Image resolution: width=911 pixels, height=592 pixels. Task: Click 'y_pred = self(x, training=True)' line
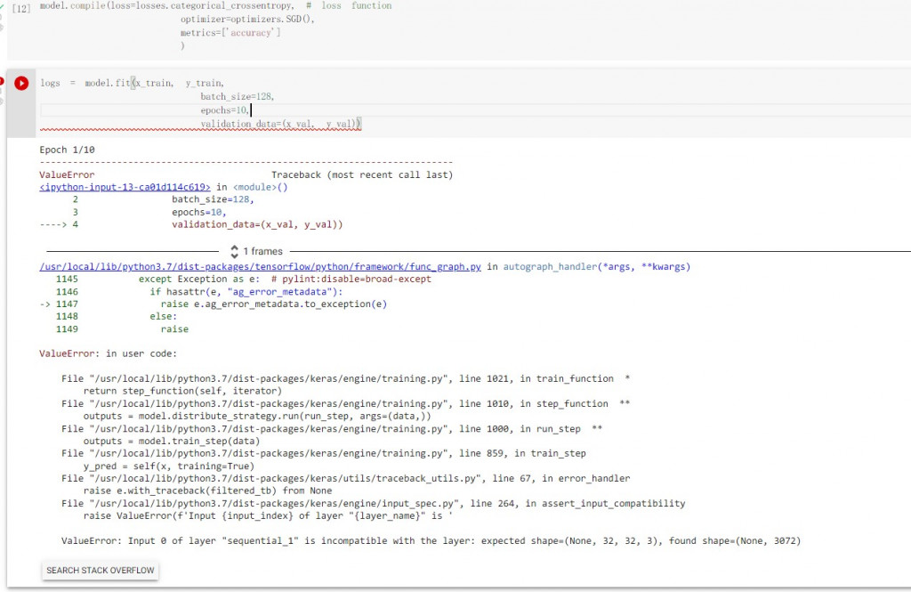pyautogui.click(x=169, y=466)
